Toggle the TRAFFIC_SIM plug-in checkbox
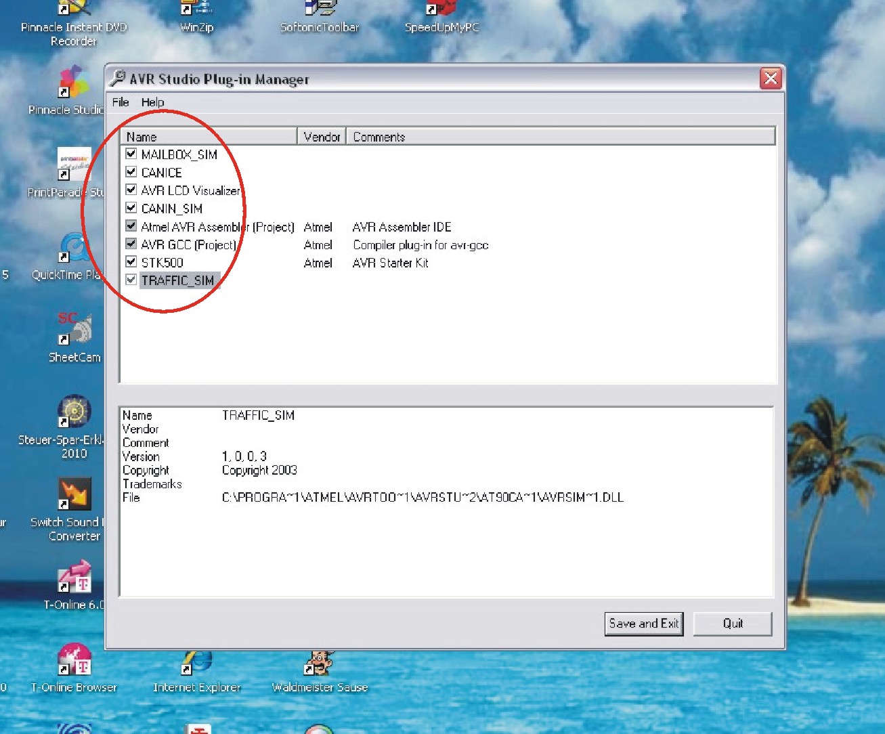 [131, 280]
